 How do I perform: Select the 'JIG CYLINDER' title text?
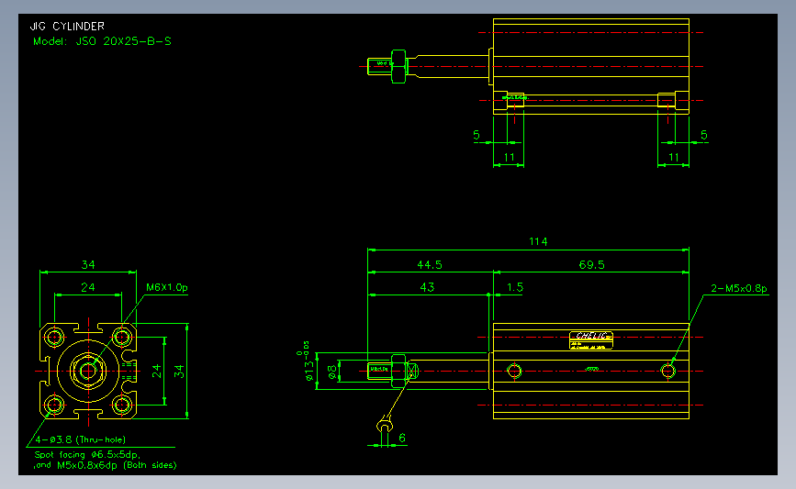(68, 26)
